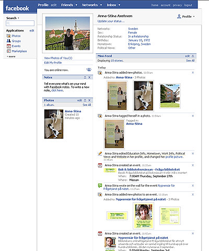Image resolution: width=209 pixels, height=251 pixels.
Task: Click edit in the Photos box header
Action: [79, 100]
